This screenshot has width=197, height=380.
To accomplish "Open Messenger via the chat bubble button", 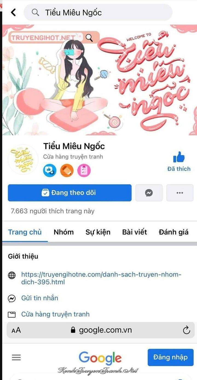I will pyautogui.click(x=149, y=193).
